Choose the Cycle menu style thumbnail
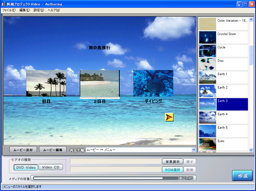The height and width of the screenshot is (191, 256). point(208,51)
